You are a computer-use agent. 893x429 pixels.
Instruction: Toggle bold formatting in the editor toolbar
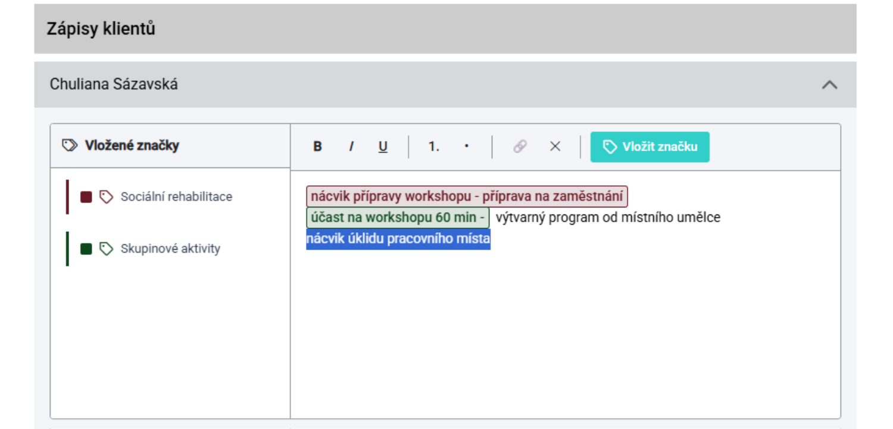tap(317, 147)
